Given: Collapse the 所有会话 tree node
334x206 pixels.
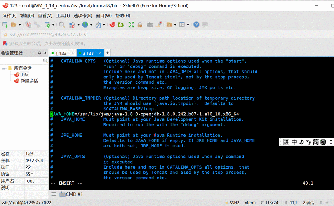Looking at the screenshot, I should coord(4,68).
